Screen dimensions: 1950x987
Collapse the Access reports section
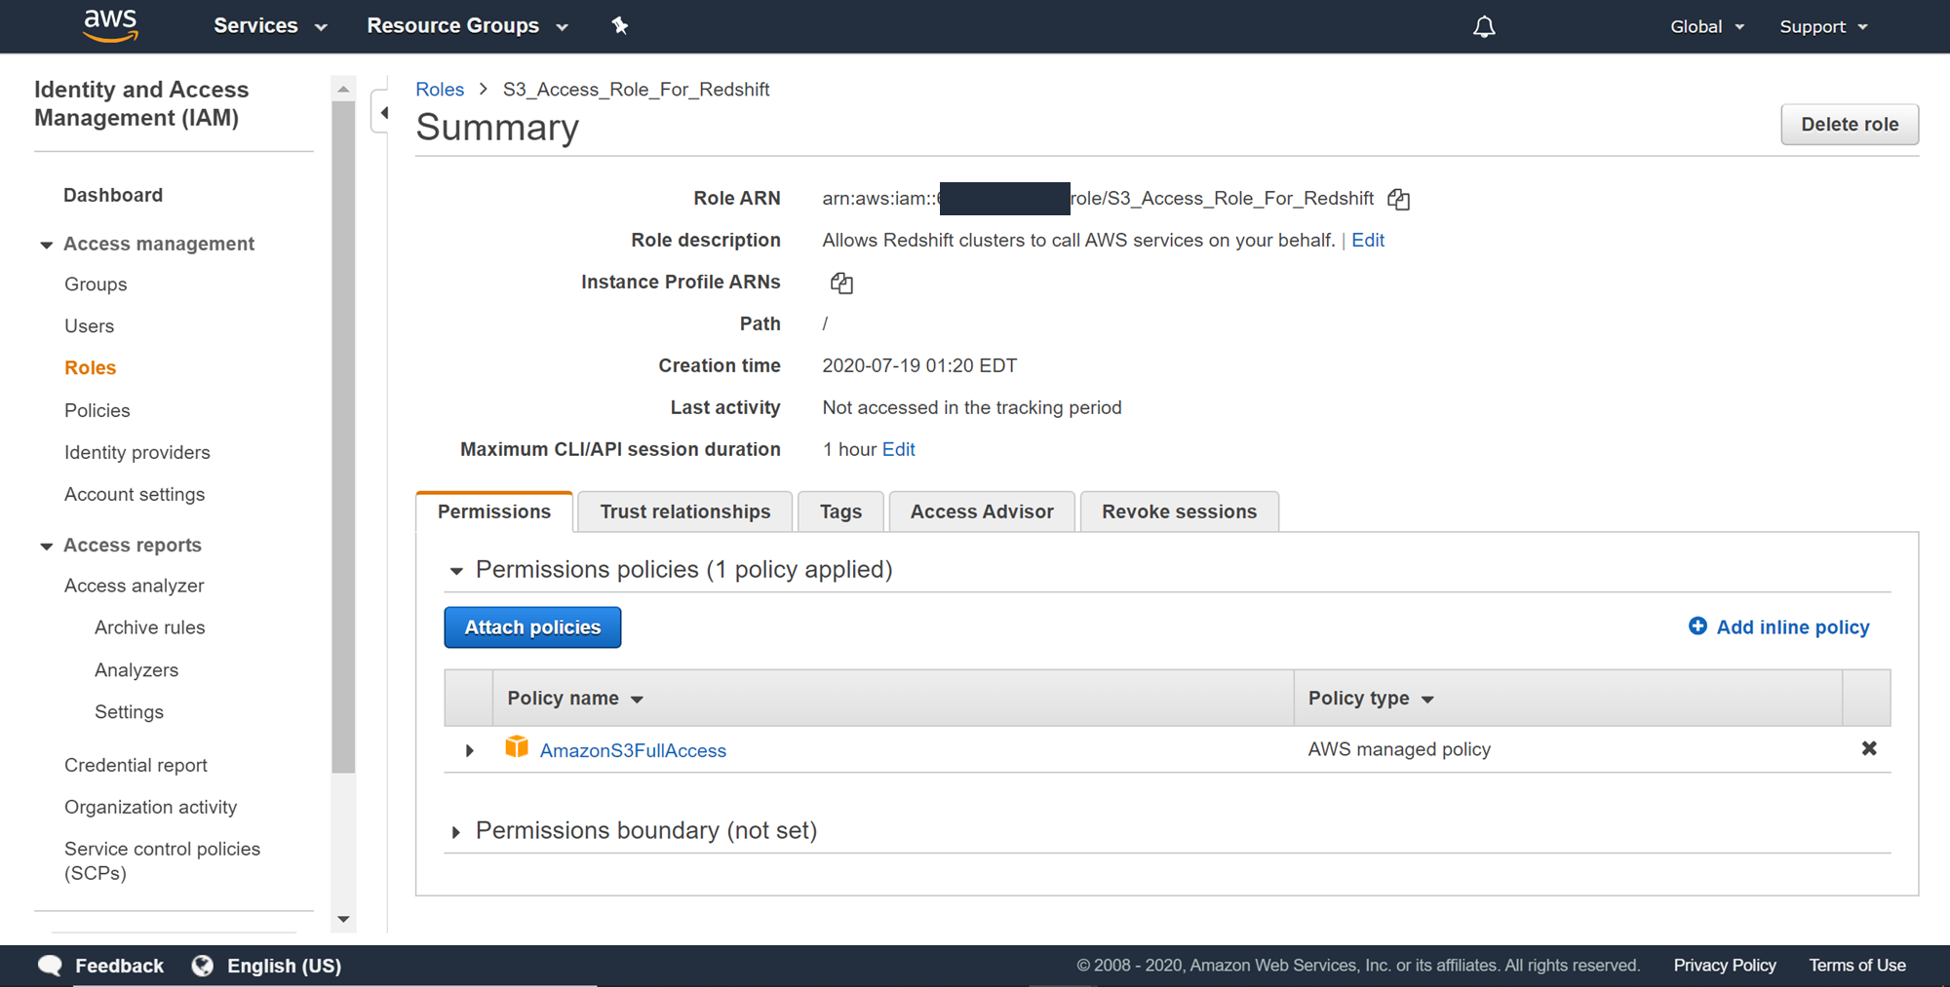pyautogui.click(x=46, y=546)
